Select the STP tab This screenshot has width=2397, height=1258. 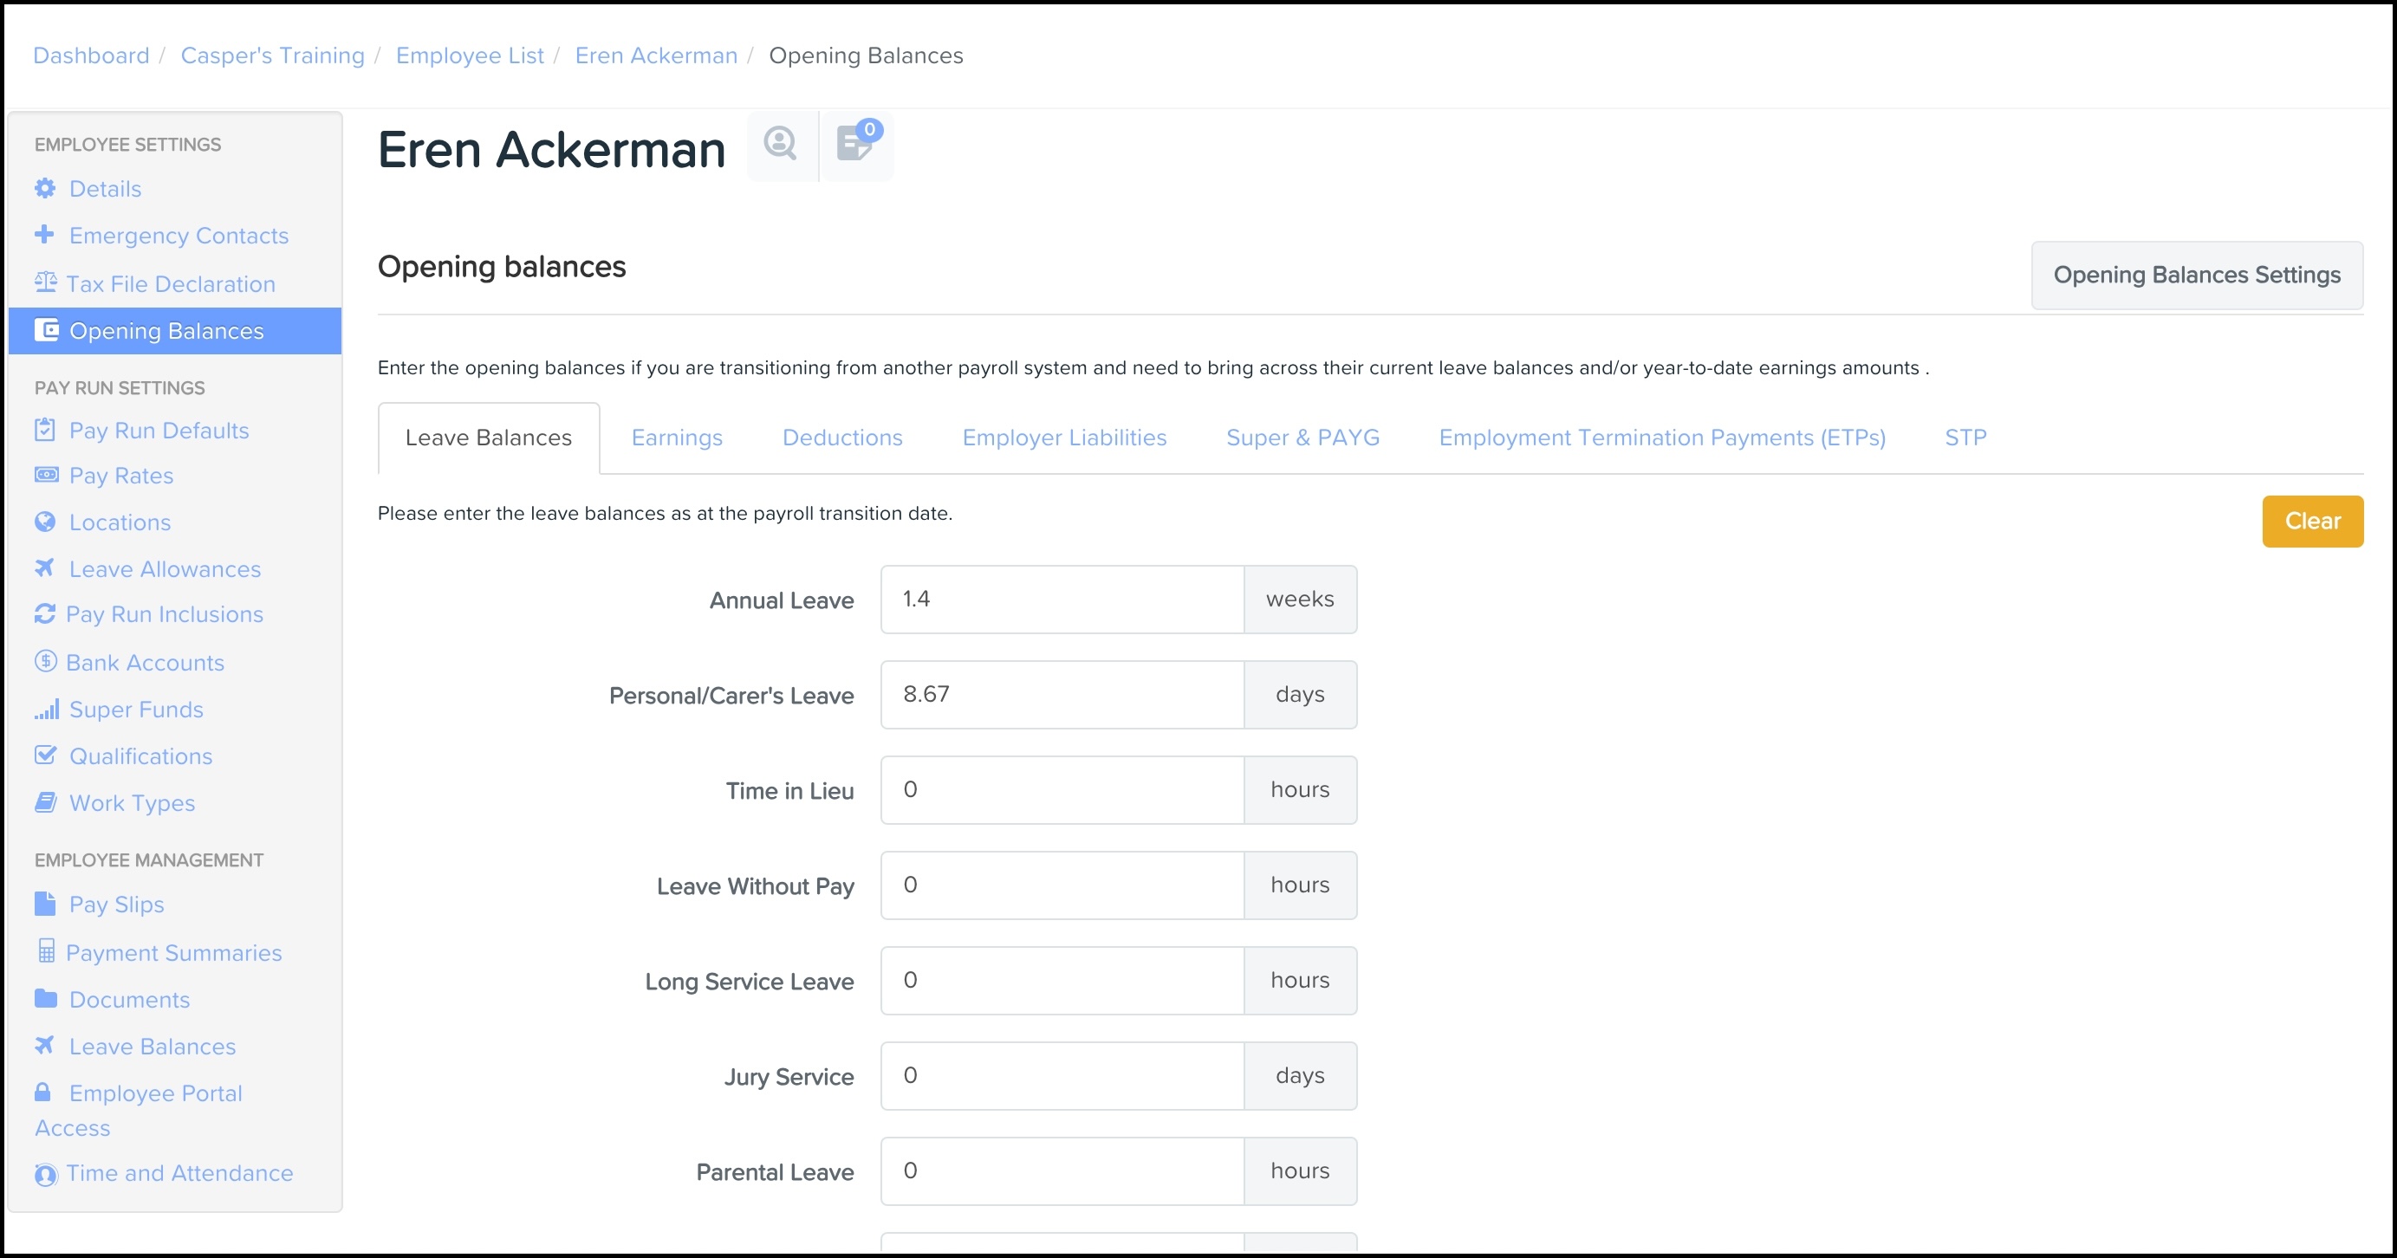(1965, 438)
